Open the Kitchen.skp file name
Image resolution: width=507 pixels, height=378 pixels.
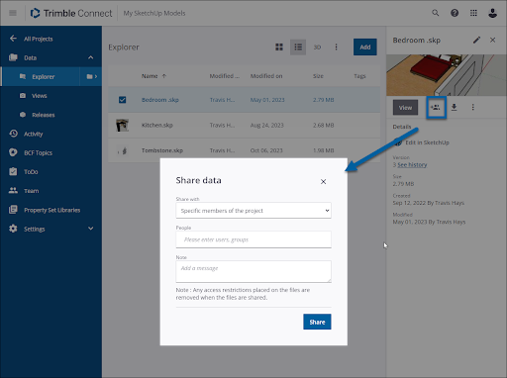pos(157,126)
